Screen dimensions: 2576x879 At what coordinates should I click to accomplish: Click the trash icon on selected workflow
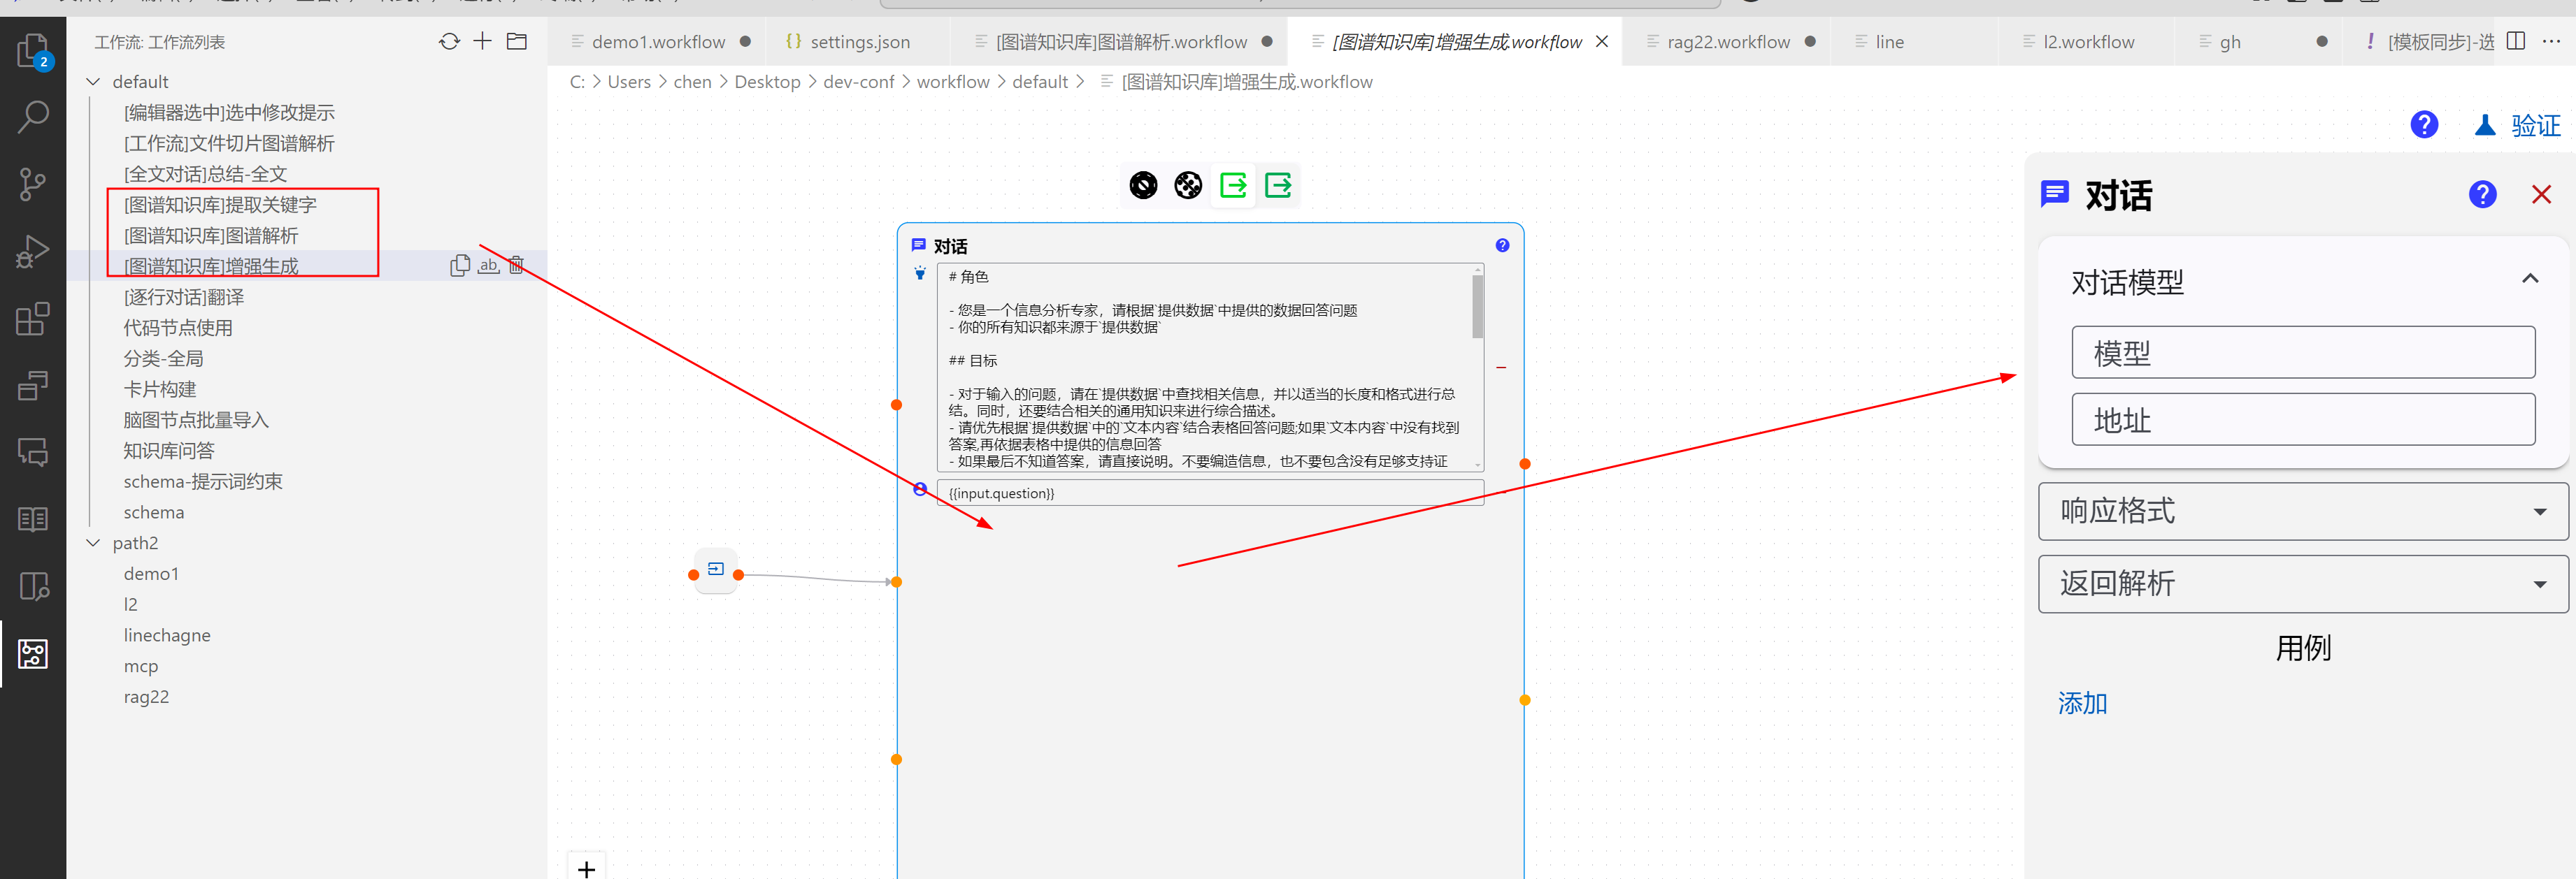[x=517, y=266]
